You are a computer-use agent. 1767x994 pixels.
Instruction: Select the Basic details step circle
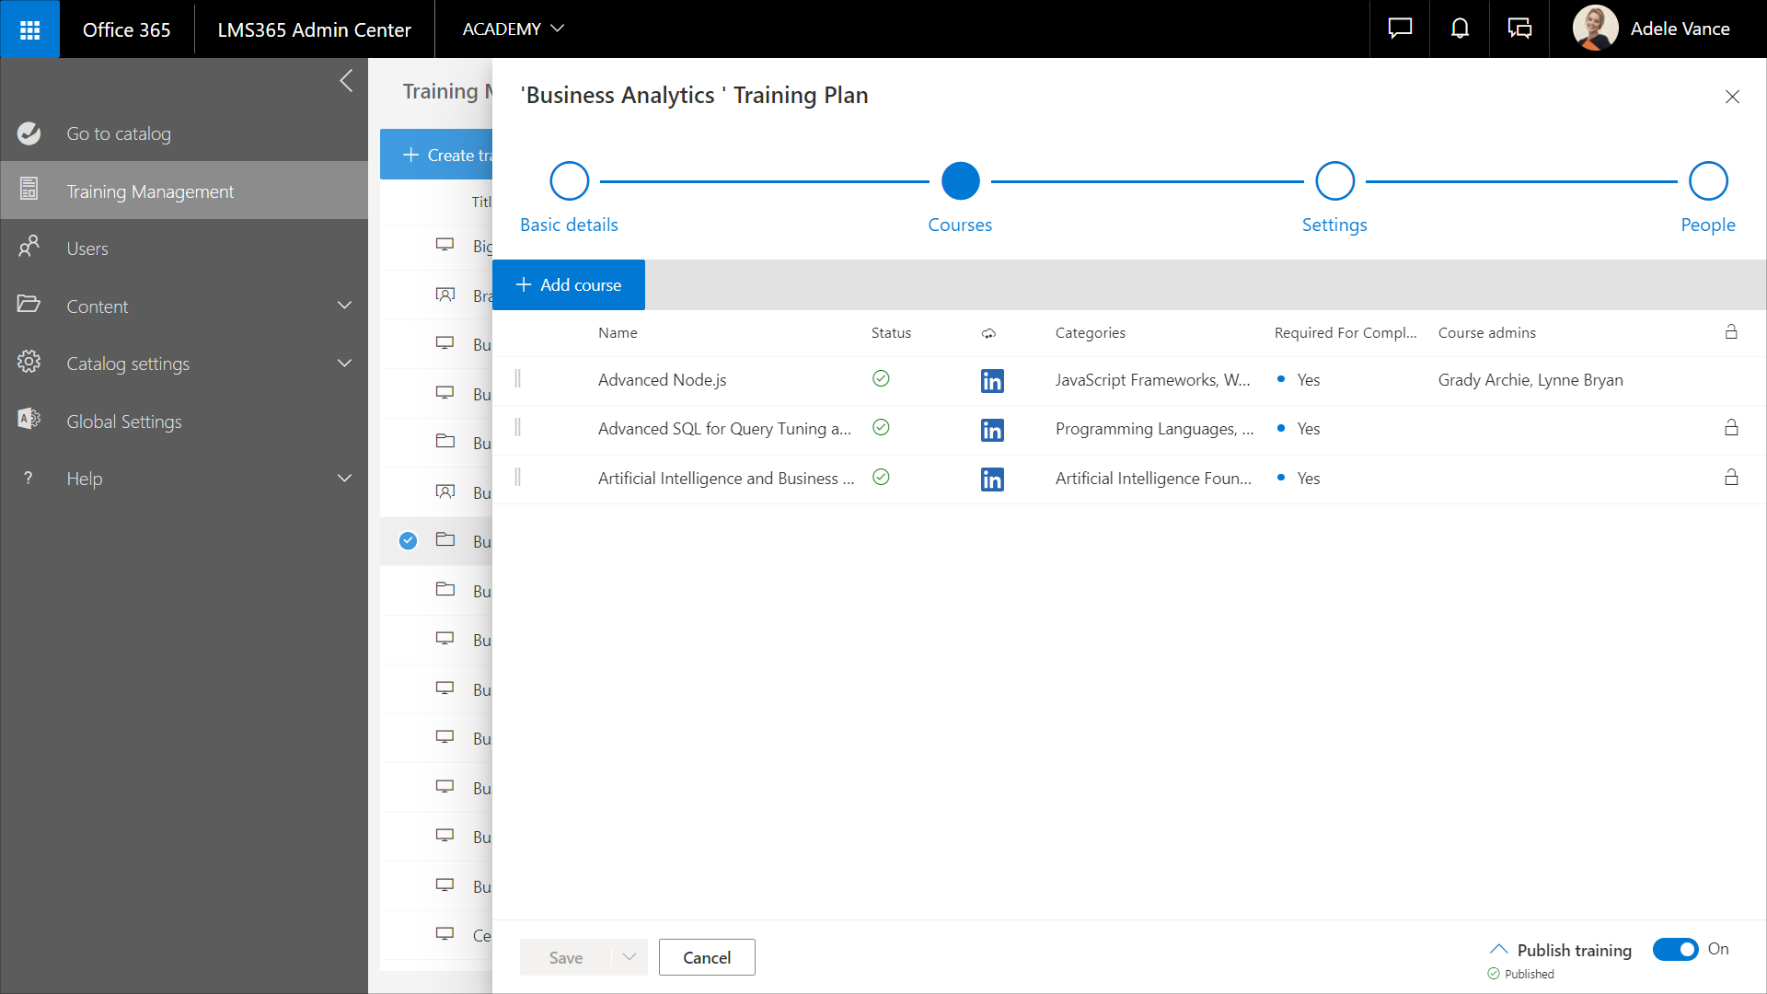tap(569, 181)
